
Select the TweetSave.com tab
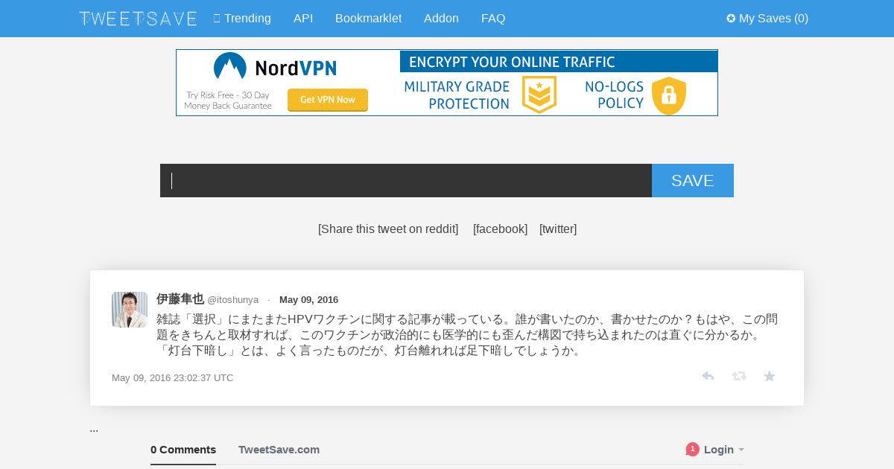279,450
